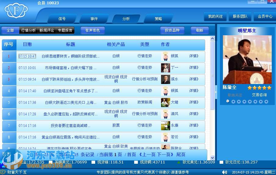Select the fifth star-host carousel dot
The height and width of the screenshot is (175, 276).
[x=250, y=102]
